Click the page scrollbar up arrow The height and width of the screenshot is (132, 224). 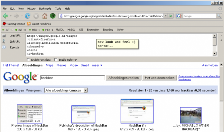click(x=221, y=65)
